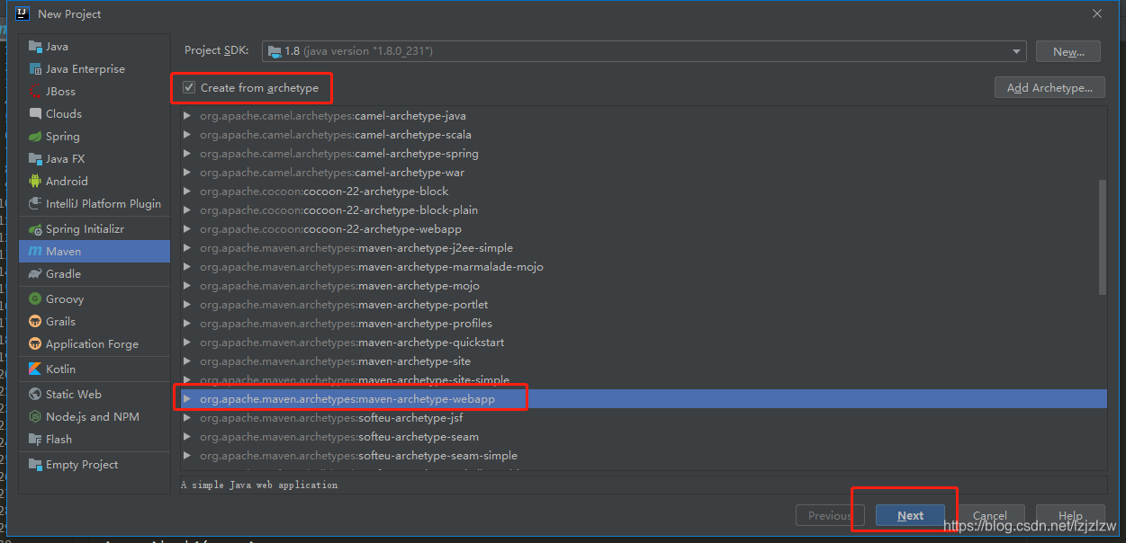Image resolution: width=1126 pixels, height=543 pixels.
Task: Click the IntelliJ logo in title bar
Action: (23, 13)
